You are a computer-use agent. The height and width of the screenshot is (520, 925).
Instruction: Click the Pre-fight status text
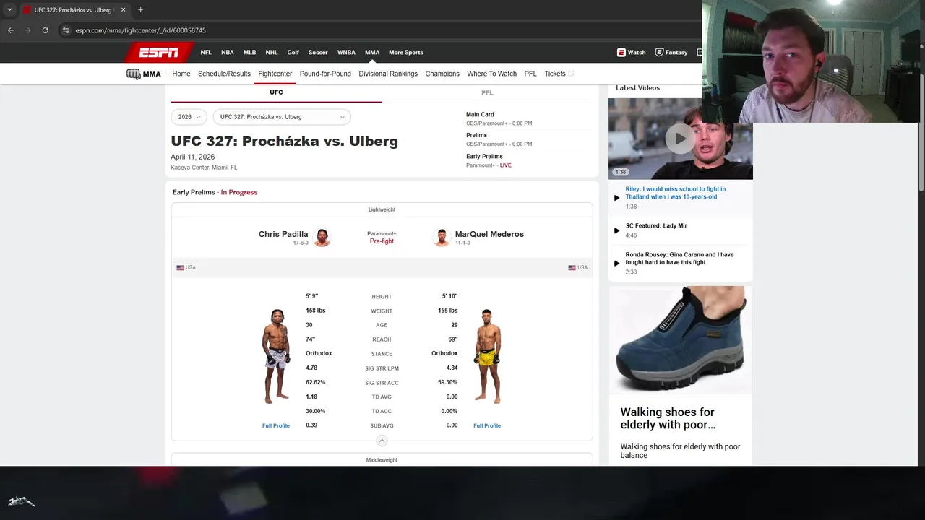[x=382, y=241]
